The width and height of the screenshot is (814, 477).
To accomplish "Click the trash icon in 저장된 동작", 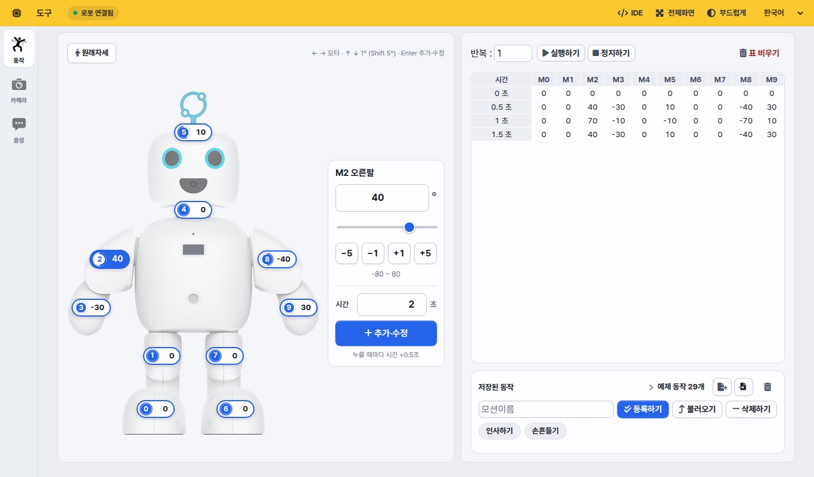I will [768, 387].
